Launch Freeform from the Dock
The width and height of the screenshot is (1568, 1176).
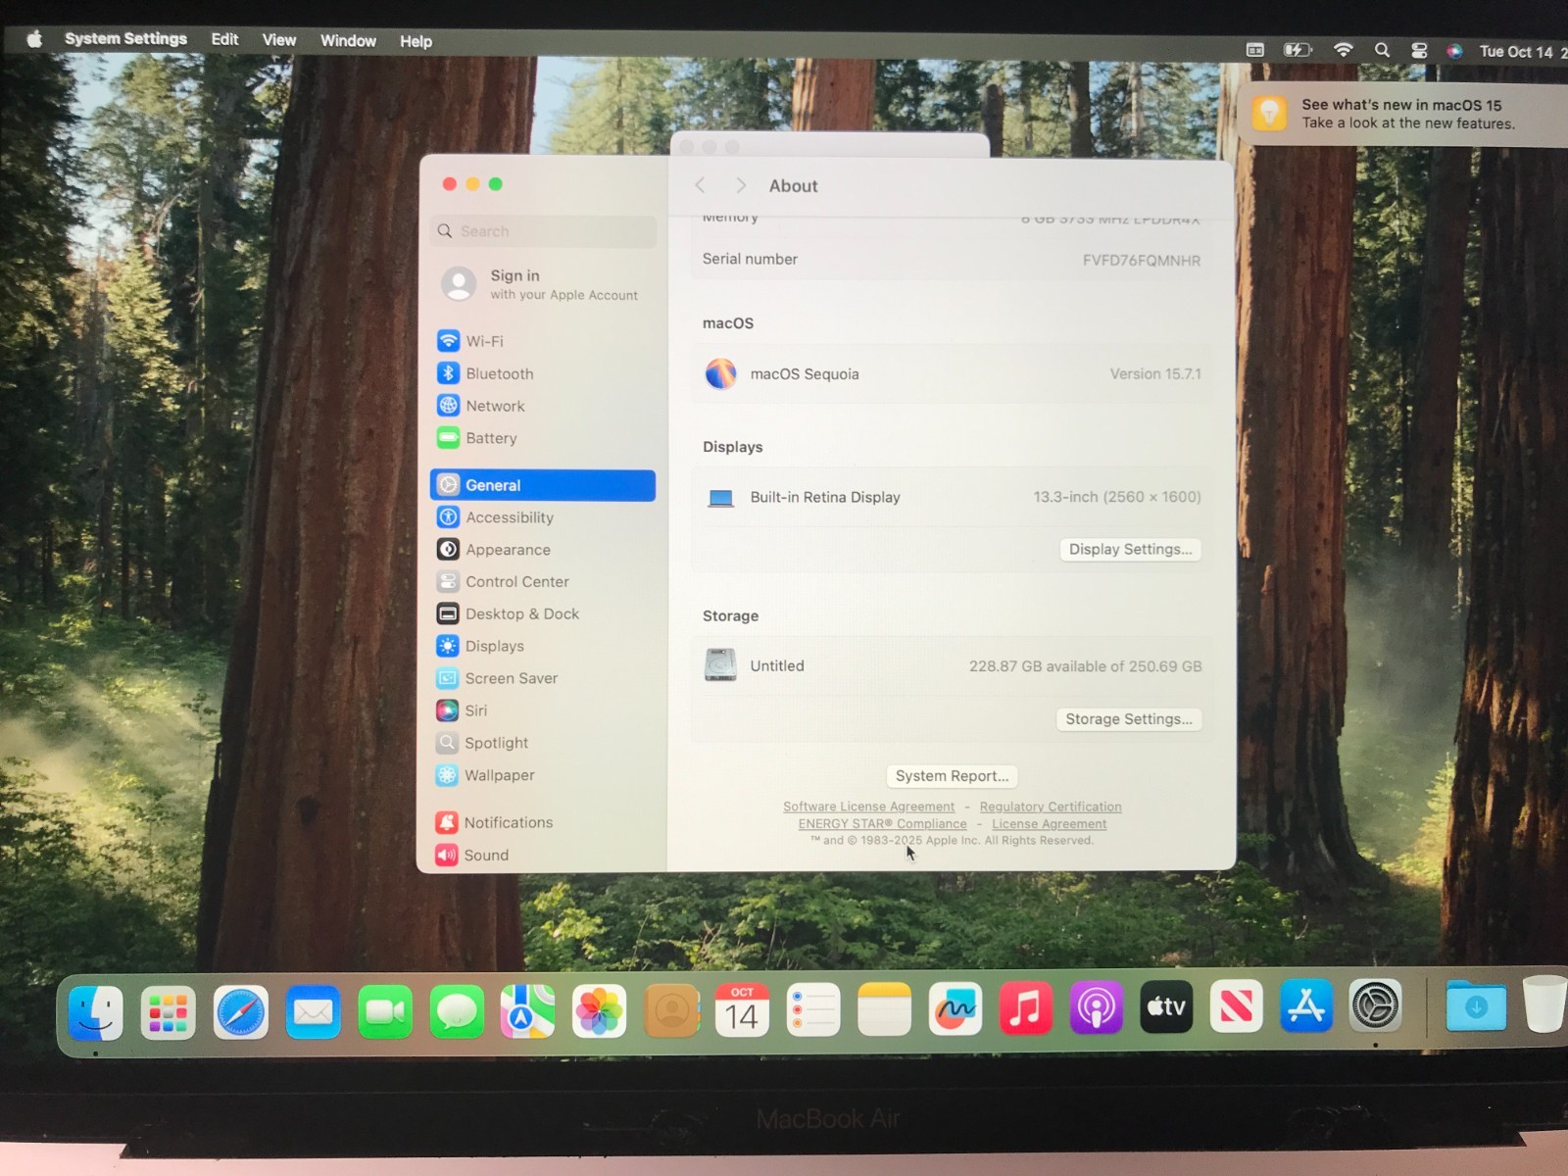[955, 1009]
